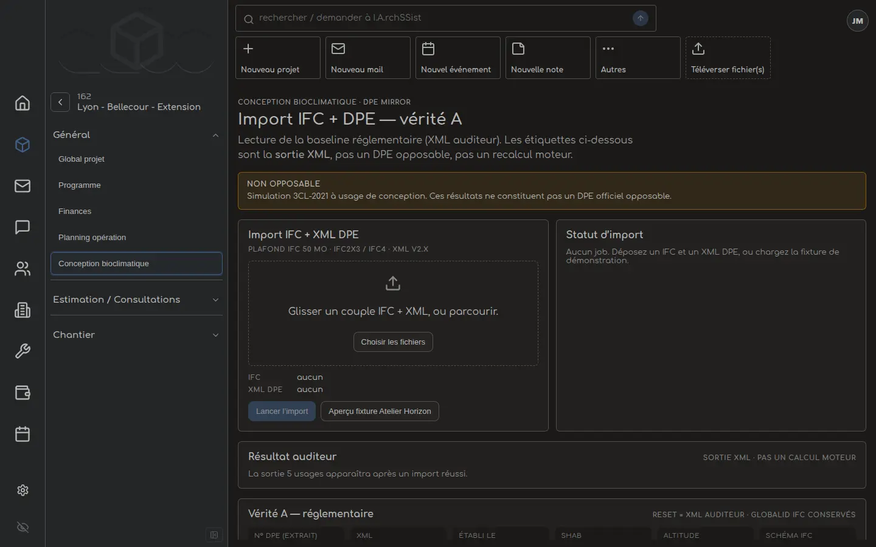
Task: Open the building icon in left rail
Action: point(23,310)
